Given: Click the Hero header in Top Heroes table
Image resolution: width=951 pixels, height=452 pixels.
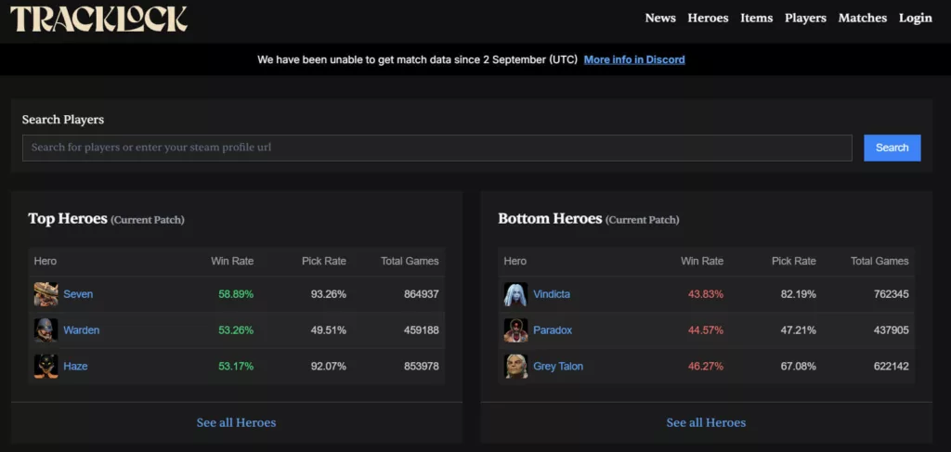Looking at the screenshot, I should click(46, 261).
